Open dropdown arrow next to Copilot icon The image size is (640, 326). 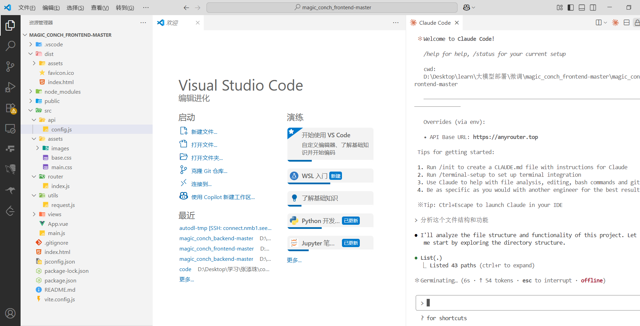(474, 8)
